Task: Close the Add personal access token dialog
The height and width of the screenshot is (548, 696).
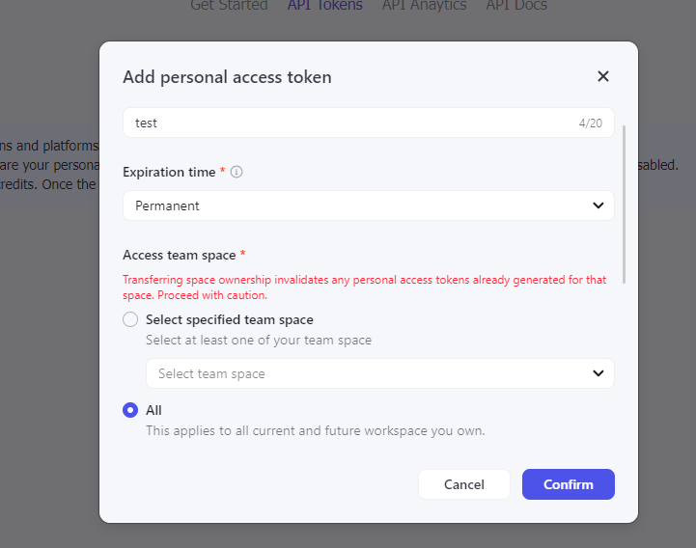Action: click(603, 76)
